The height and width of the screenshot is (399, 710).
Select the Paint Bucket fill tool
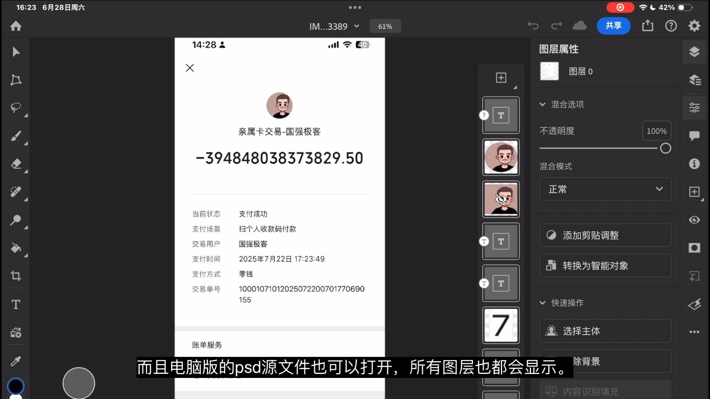[16, 248]
